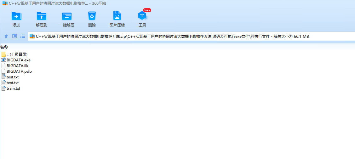Select the BIGDATA.exe file
The width and height of the screenshot is (355, 159).
click(16, 60)
